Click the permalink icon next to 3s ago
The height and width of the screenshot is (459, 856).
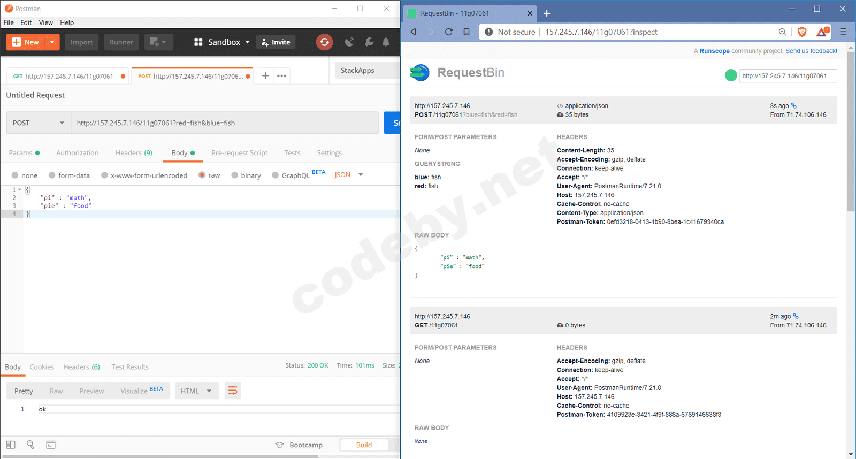point(793,105)
